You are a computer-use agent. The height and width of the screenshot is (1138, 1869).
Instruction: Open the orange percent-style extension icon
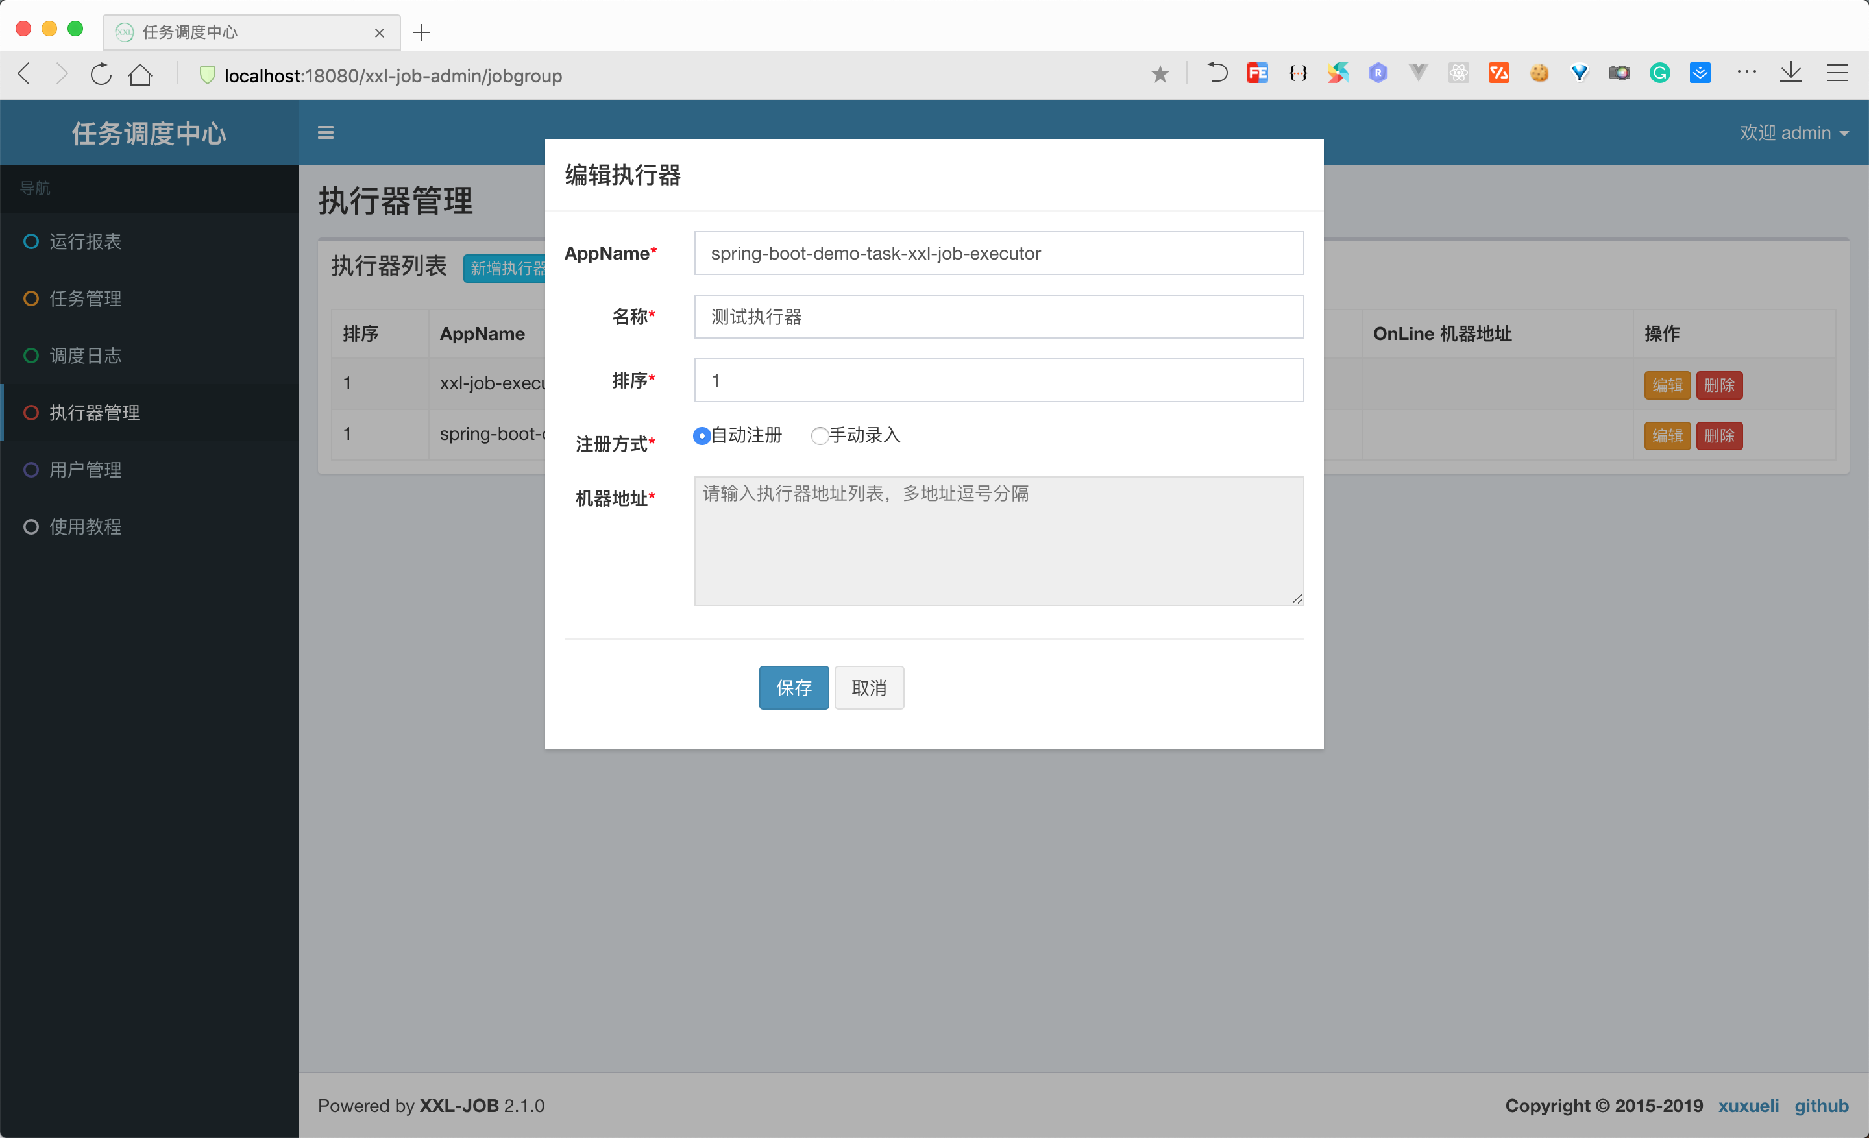pyautogui.click(x=1499, y=73)
